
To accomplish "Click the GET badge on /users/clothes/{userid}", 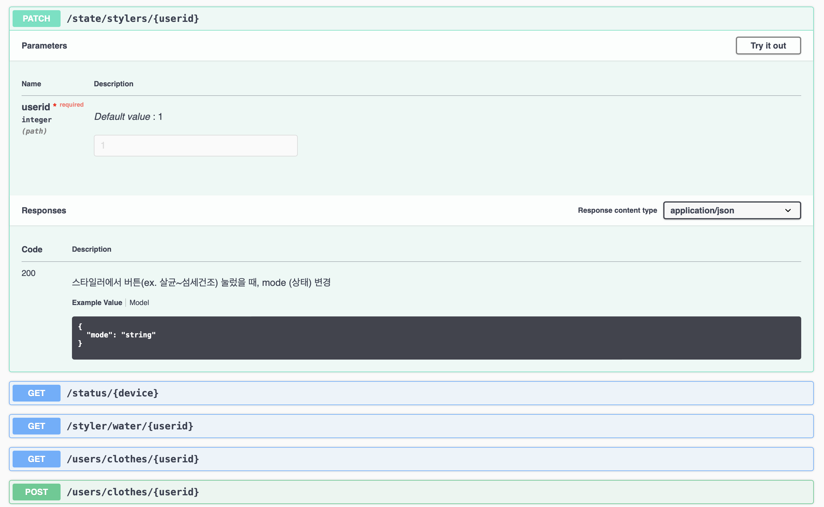I will point(36,459).
